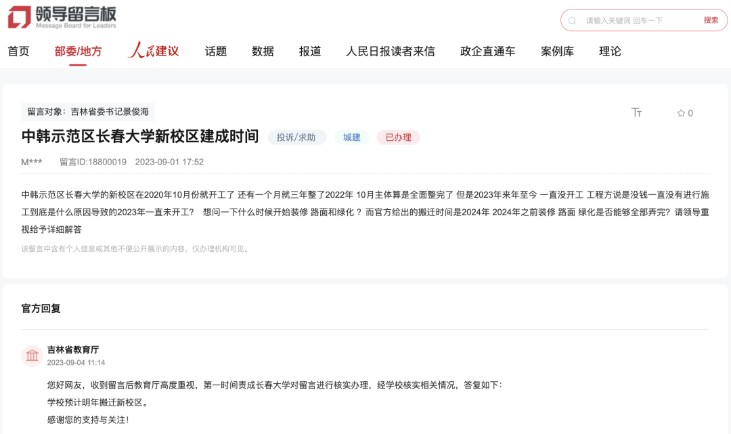Click the 吉林省教育厅 institution avatar icon

(32, 355)
